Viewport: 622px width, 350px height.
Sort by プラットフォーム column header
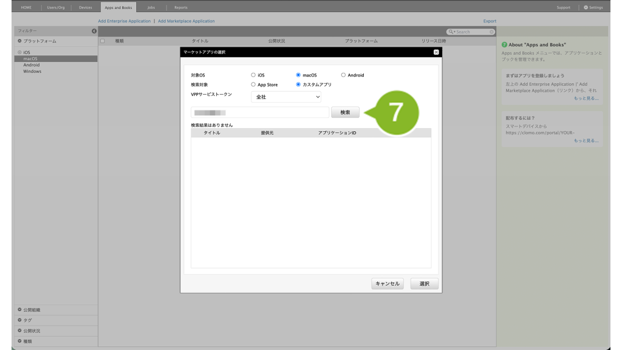tap(361, 41)
